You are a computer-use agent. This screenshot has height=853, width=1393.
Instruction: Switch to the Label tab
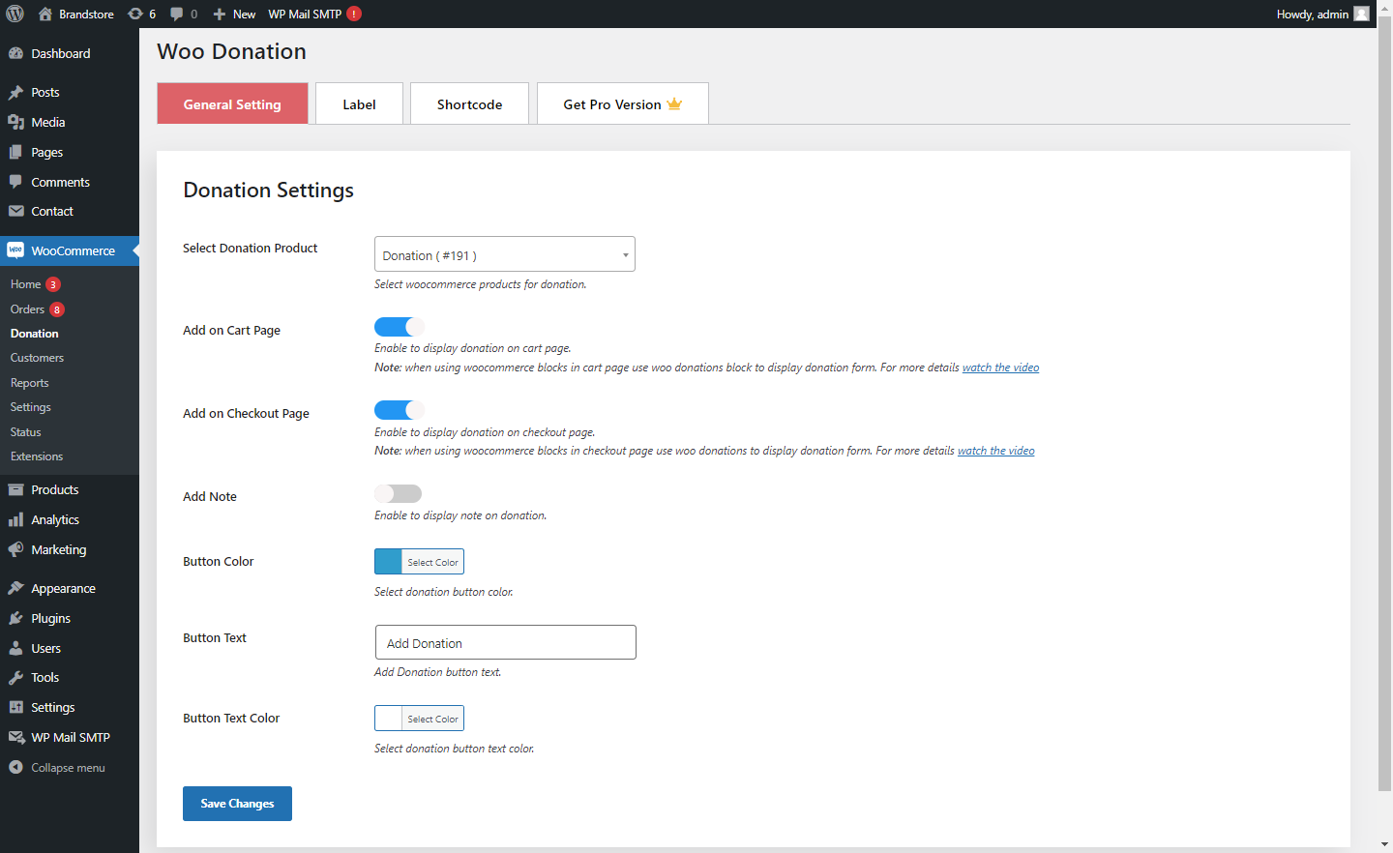click(x=359, y=103)
